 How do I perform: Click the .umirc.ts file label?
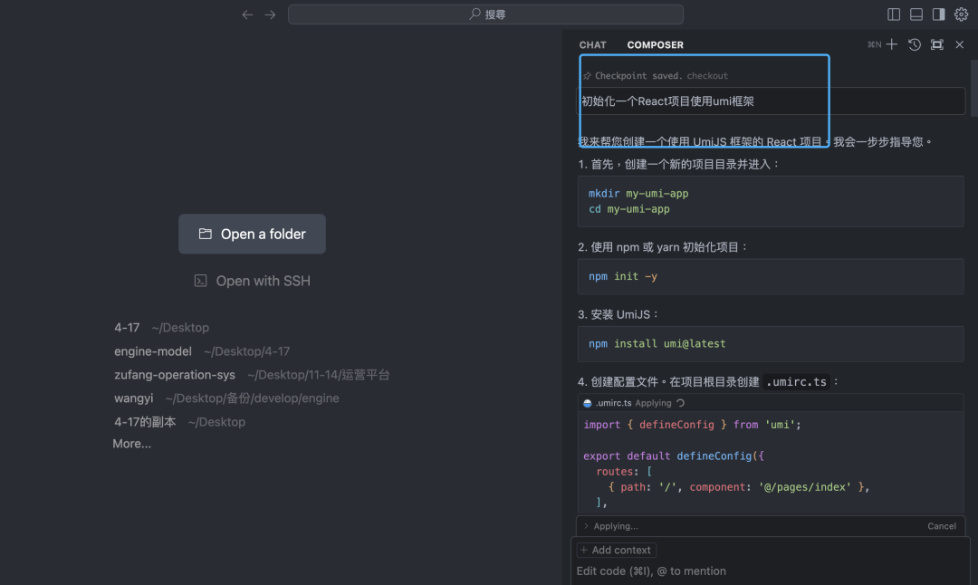pyautogui.click(x=613, y=403)
